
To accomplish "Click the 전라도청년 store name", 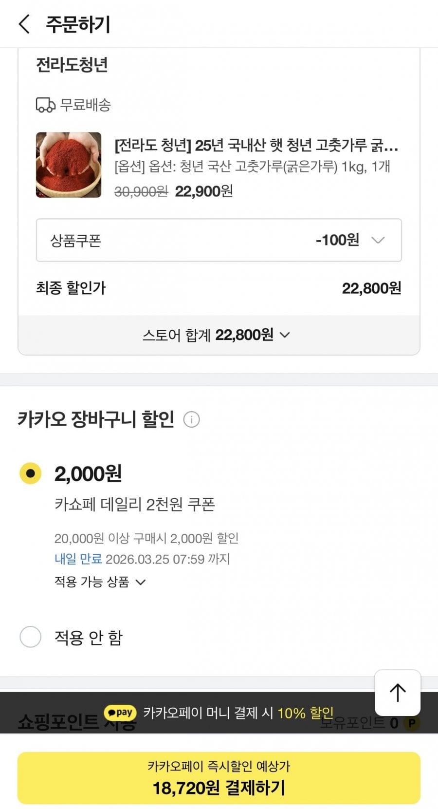I will pos(72,65).
